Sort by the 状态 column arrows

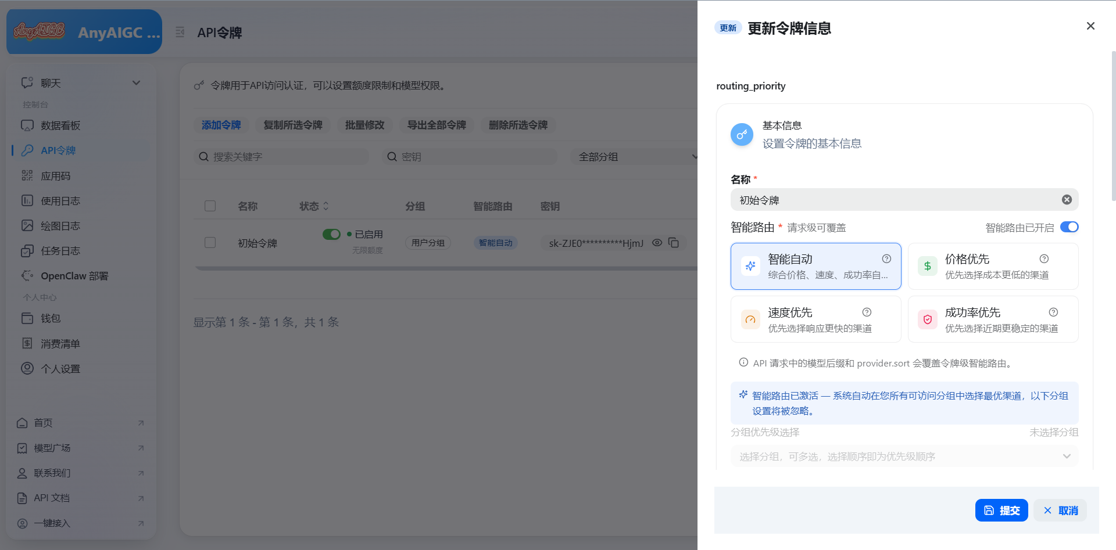[x=325, y=206]
